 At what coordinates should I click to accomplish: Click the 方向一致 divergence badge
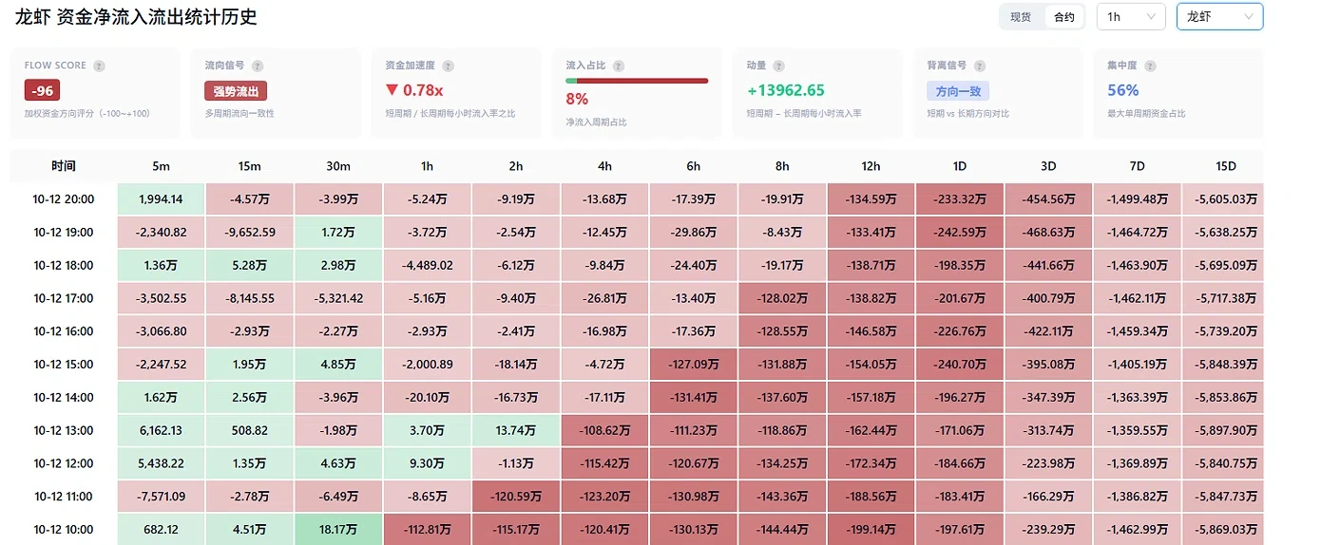pos(958,91)
